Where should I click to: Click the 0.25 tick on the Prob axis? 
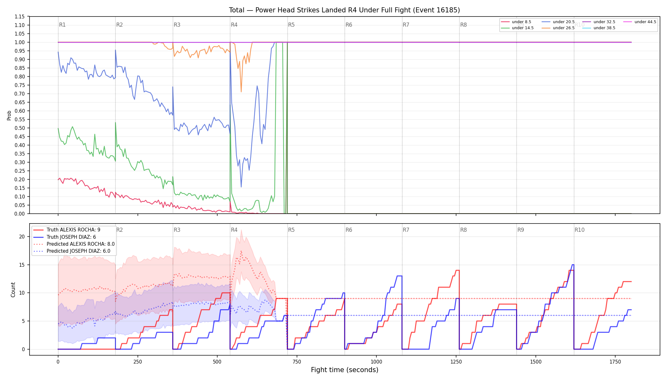19,171
